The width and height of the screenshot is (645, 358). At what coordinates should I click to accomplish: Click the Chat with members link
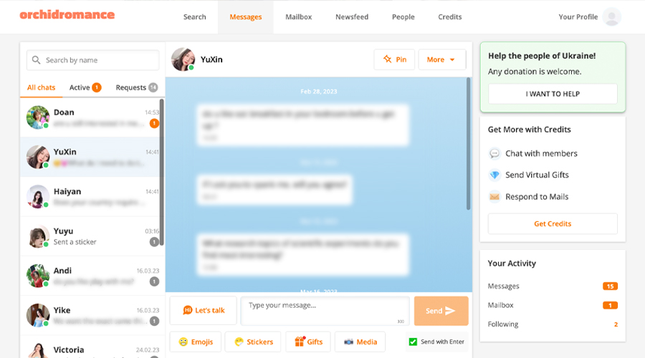(x=541, y=153)
